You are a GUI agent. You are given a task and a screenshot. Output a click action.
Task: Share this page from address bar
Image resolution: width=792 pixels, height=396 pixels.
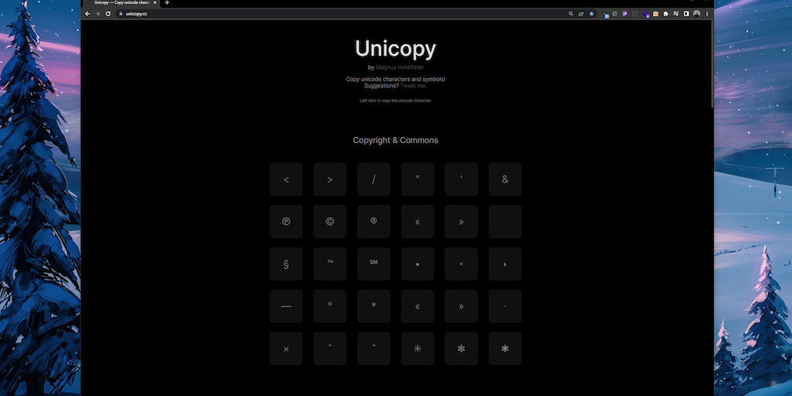pyautogui.click(x=581, y=14)
